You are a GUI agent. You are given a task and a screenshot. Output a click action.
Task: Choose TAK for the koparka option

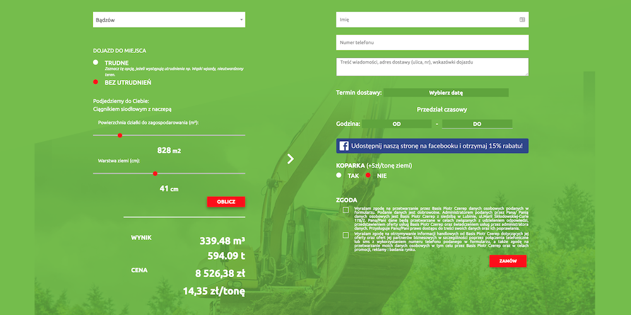tap(339, 175)
